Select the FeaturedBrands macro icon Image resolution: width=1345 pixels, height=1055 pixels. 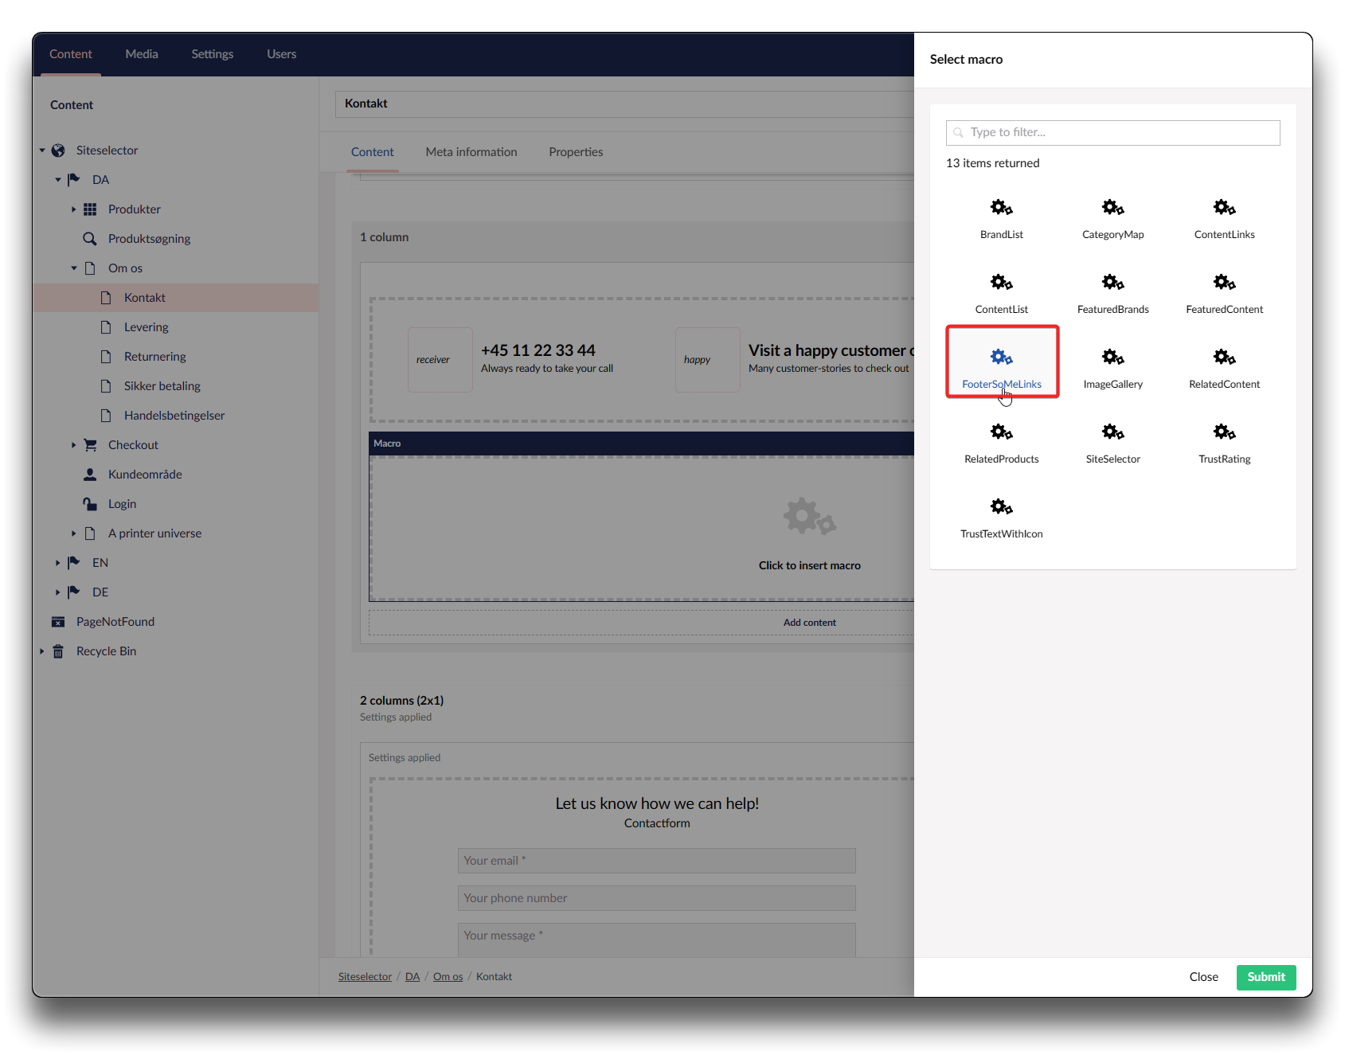(1112, 283)
